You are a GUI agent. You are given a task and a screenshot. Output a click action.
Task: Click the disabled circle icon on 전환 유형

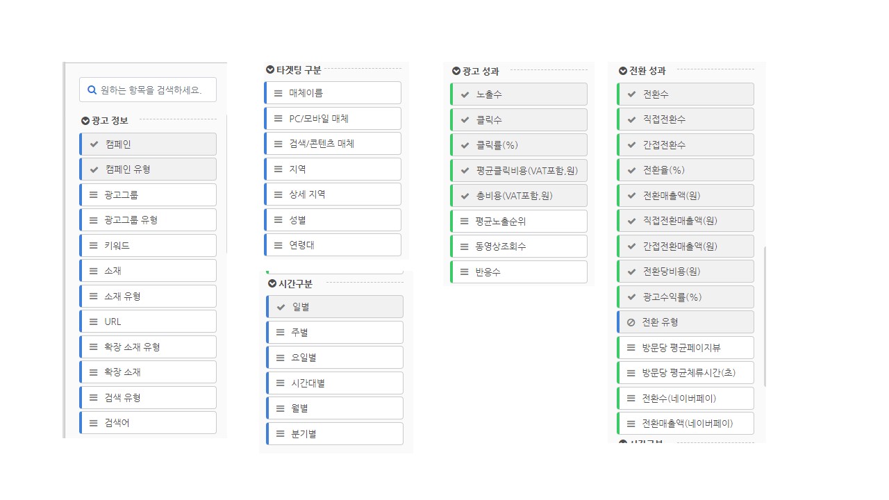point(631,322)
